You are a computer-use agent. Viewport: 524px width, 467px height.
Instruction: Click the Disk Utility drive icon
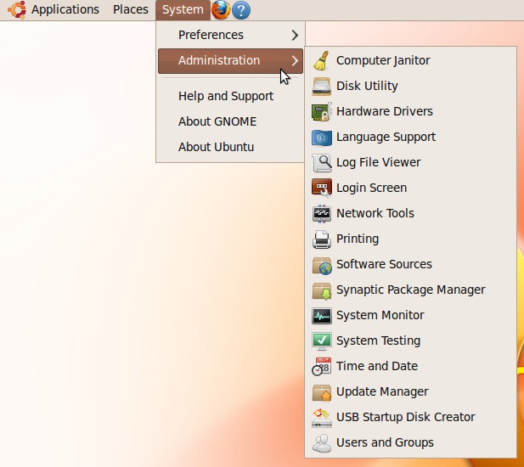[322, 87]
